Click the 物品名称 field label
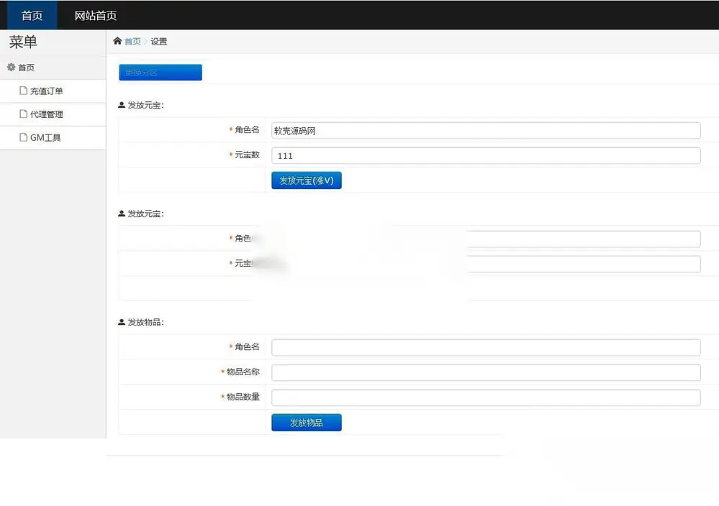Screen dimensions: 719x506 (x=243, y=372)
